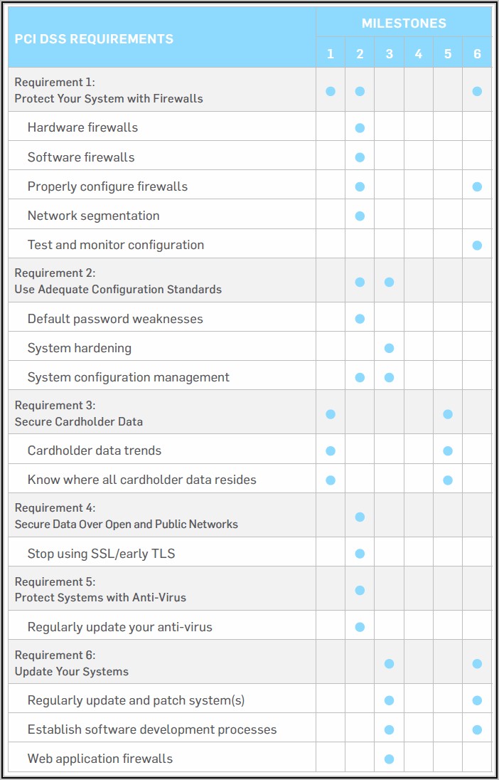Click the Default password weaknesses label
The height and width of the screenshot is (780, 499).
tap(115, 319)
